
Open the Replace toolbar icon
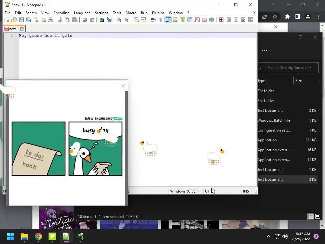tap(109, 20)
